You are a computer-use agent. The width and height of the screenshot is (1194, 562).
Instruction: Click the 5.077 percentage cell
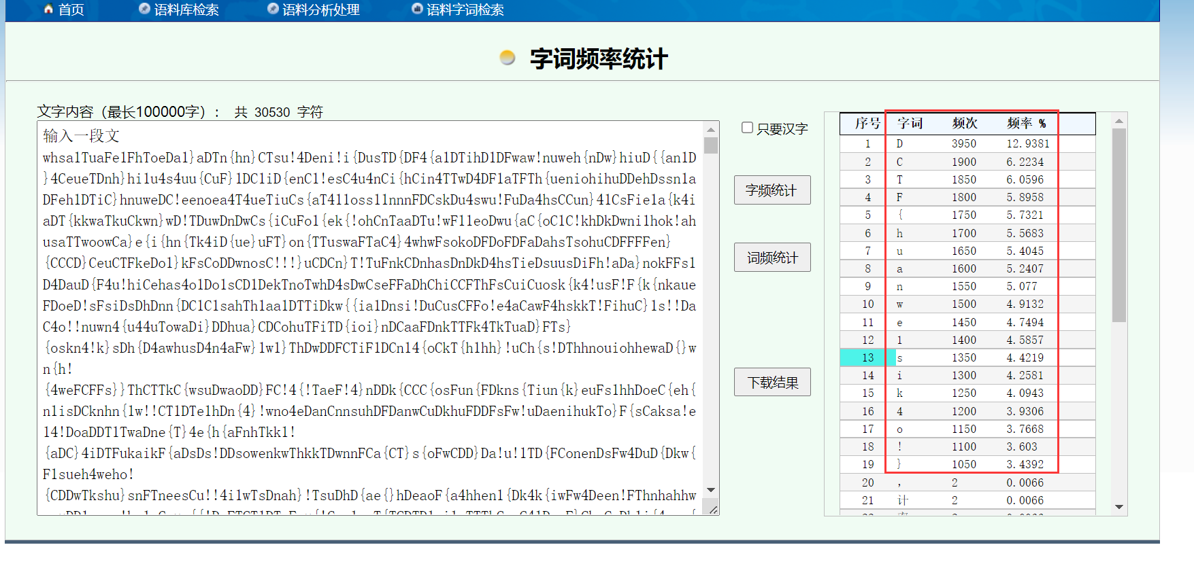click(1022, 286)
